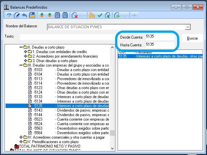
Task: Select account -5144 in tree
Action: coord(68,115)
